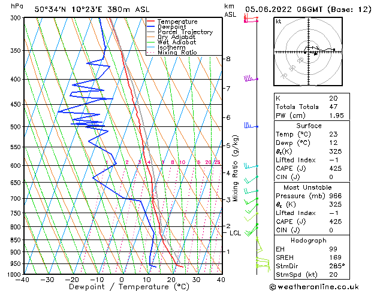Select the 700 hPa pressure label
This screenshot has height=291, width=377.
[x=16, y=199]
